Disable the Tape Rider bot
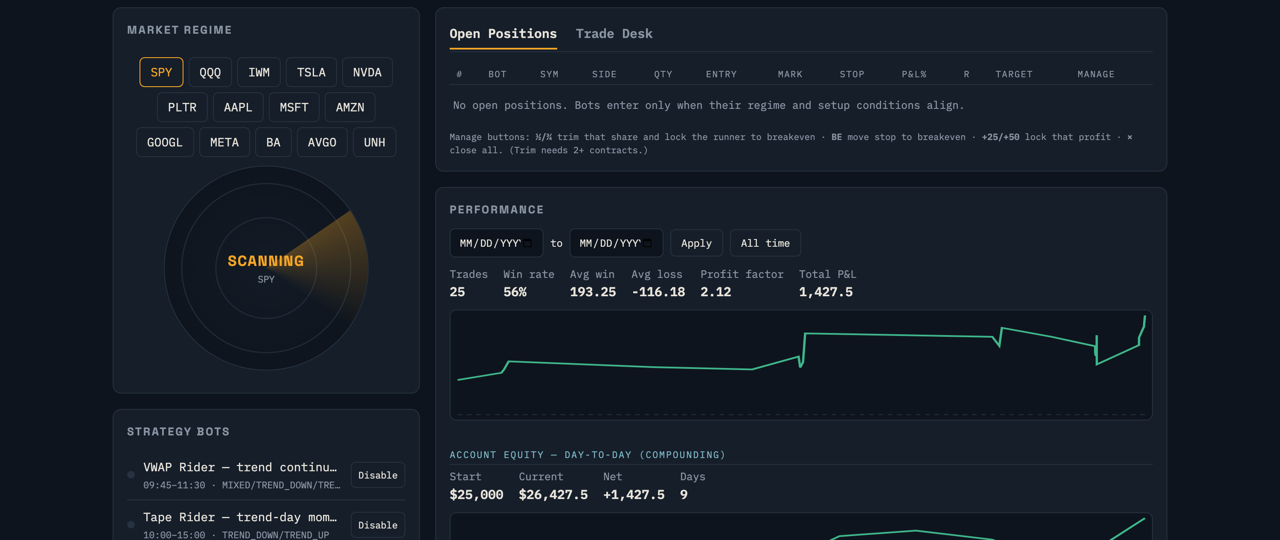This screenshot has width=1280, height=540. click(x=378, y=525)
